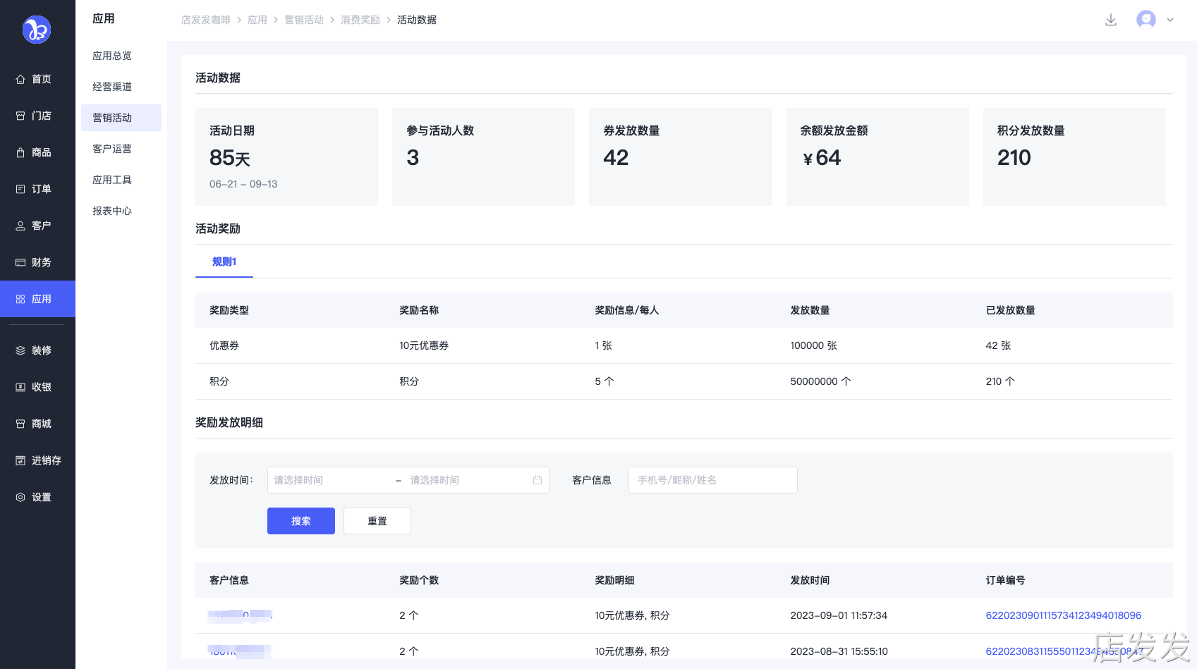Click the 100000 张 issue quantity cell
1197x669 pixels.
point(814,345)
